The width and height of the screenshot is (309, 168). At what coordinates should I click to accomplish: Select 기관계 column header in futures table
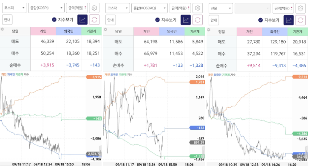pos(298,31)
